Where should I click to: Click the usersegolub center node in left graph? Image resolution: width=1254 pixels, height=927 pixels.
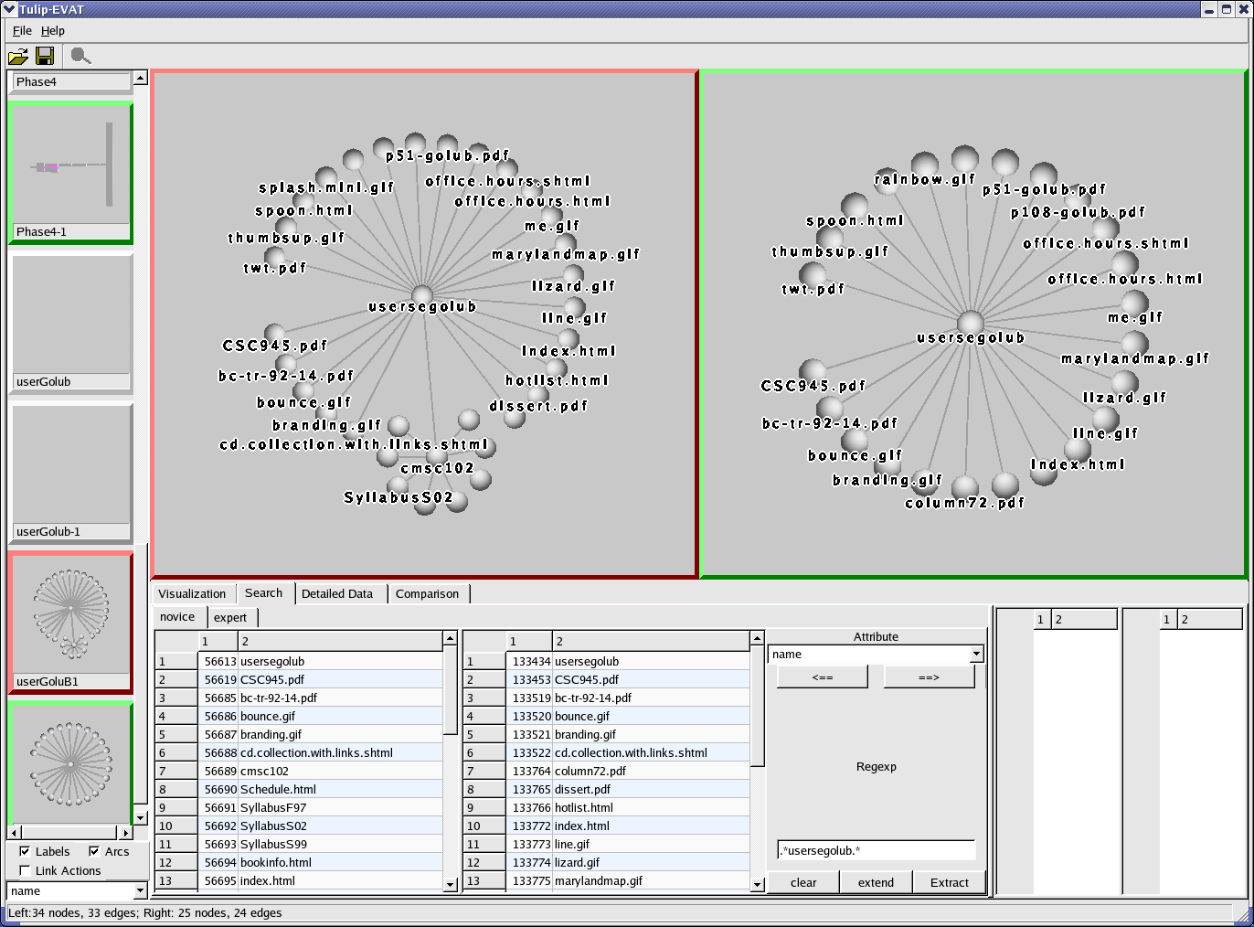coord(421,294)
